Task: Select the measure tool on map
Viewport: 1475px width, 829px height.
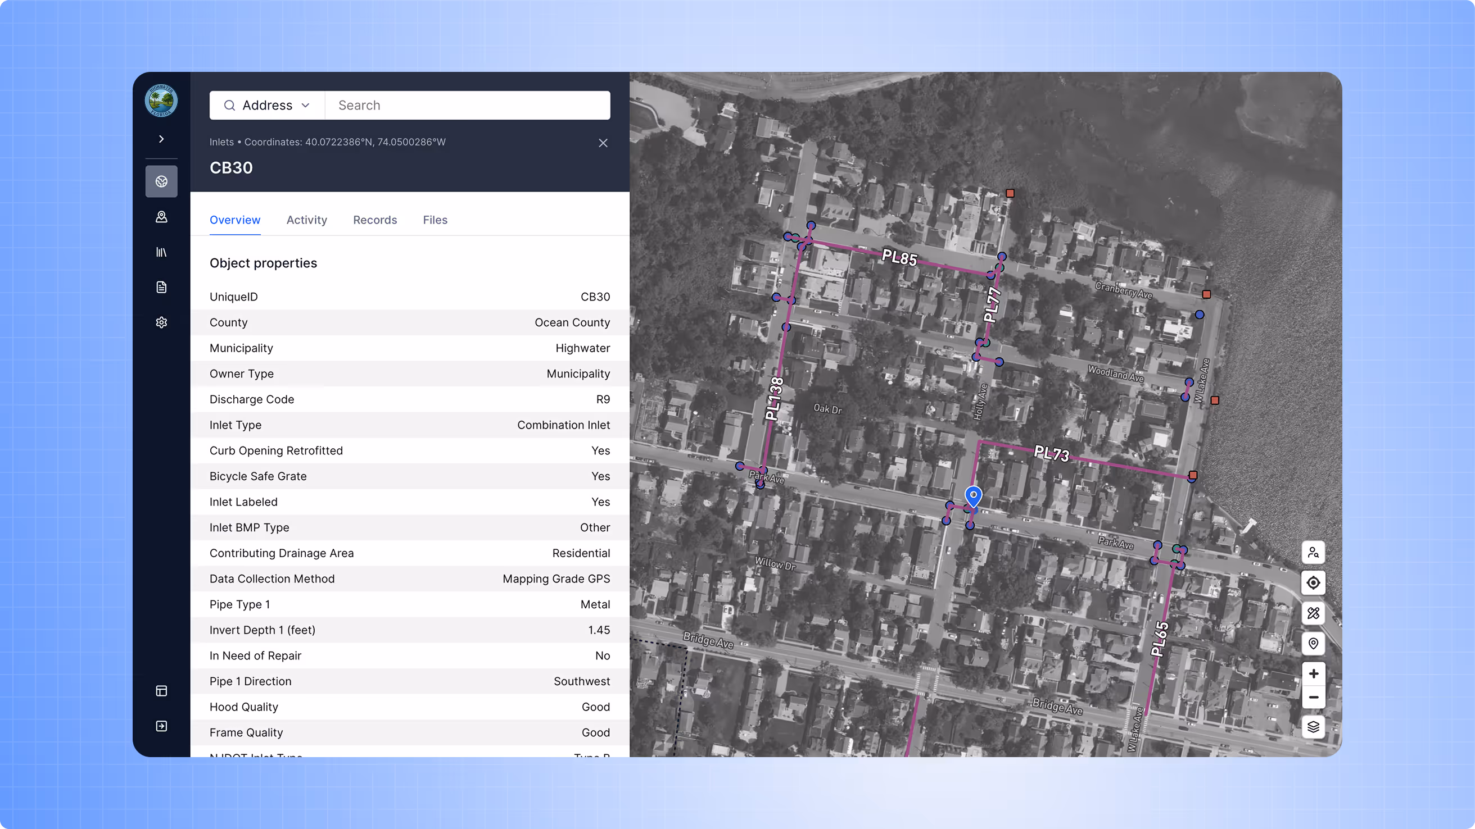Action: (1313, 613)
